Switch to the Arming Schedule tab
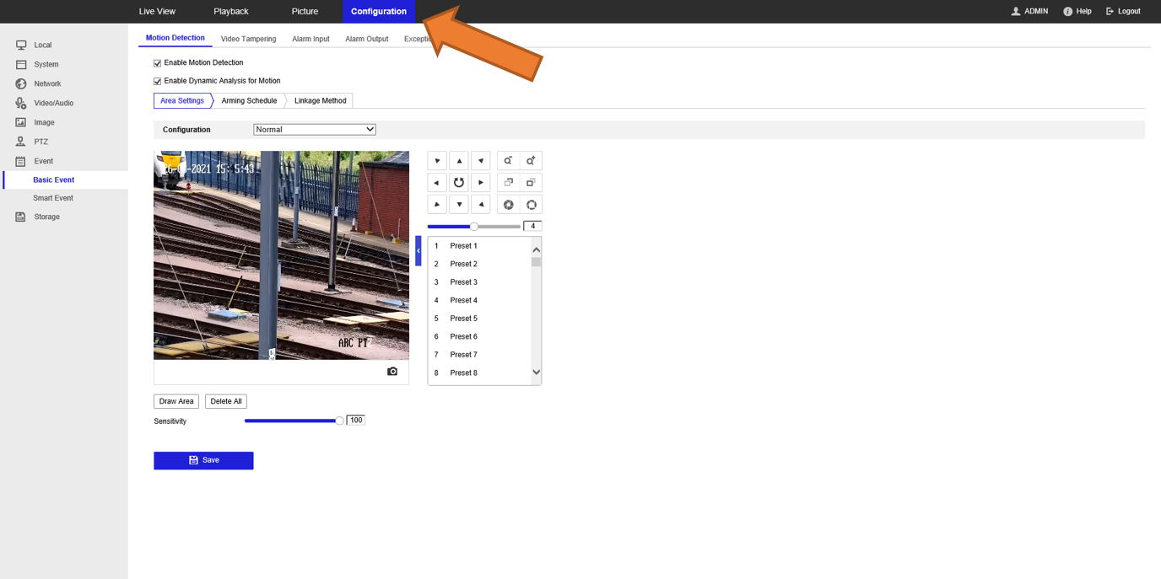This screenshot has height=579, width=1161. tap(249, 99)
